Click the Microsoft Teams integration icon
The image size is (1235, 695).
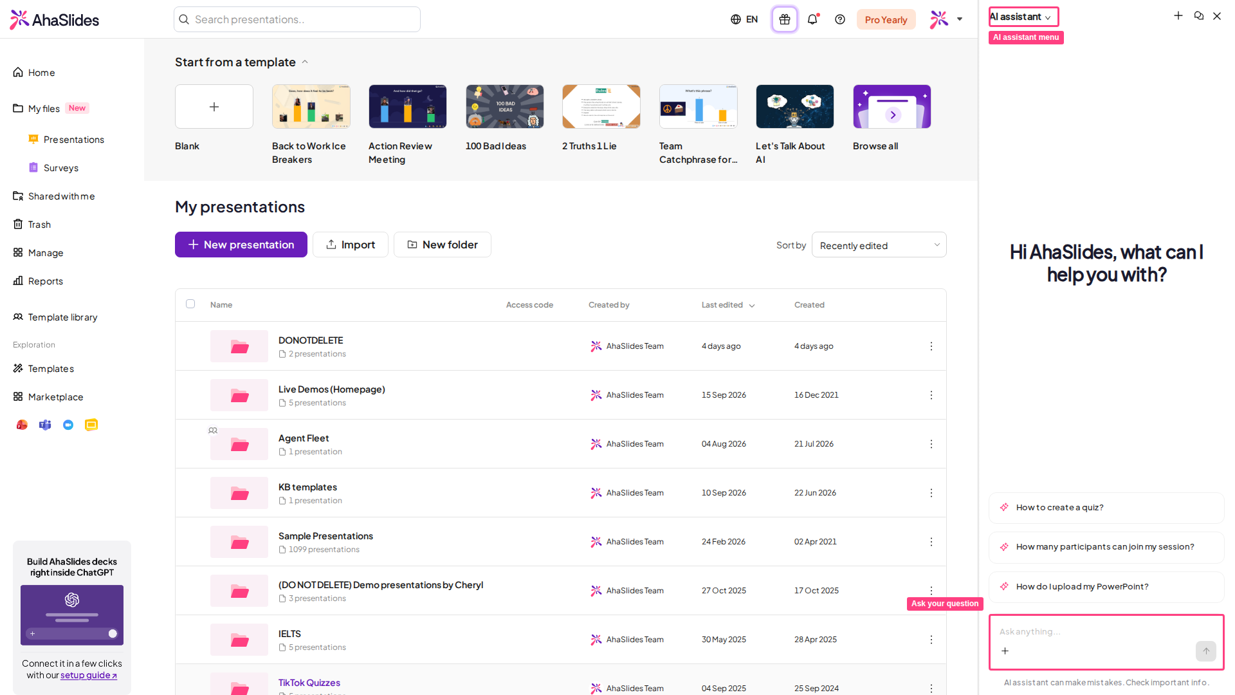(x=45, y=425)
